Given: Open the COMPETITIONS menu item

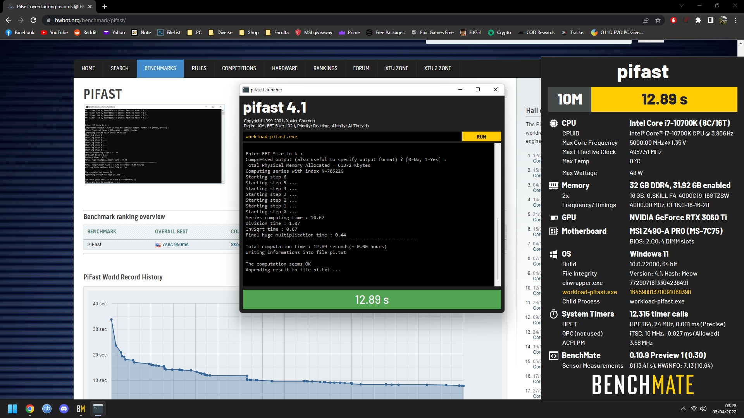Looking at the screenshot, I should pyautogui.click(x=239, y=69).
